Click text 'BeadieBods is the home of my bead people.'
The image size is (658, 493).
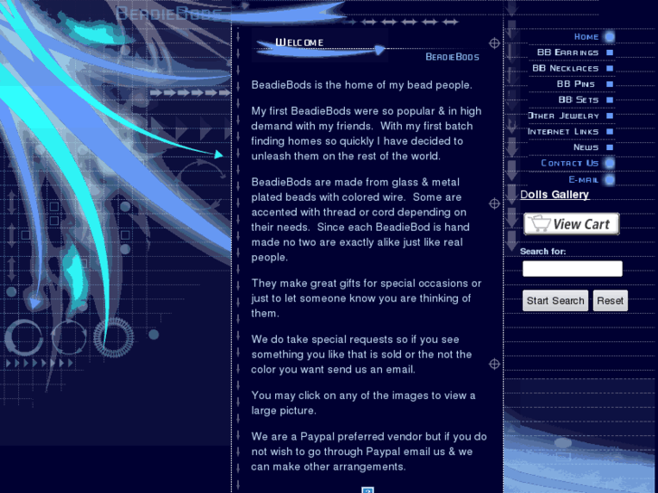[362, 85]
